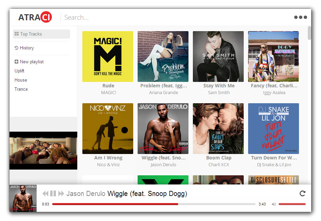Viewport: 321px width, 221px height.
Task: Seek in the red playback progress bar
Action: tap(154, 204)
